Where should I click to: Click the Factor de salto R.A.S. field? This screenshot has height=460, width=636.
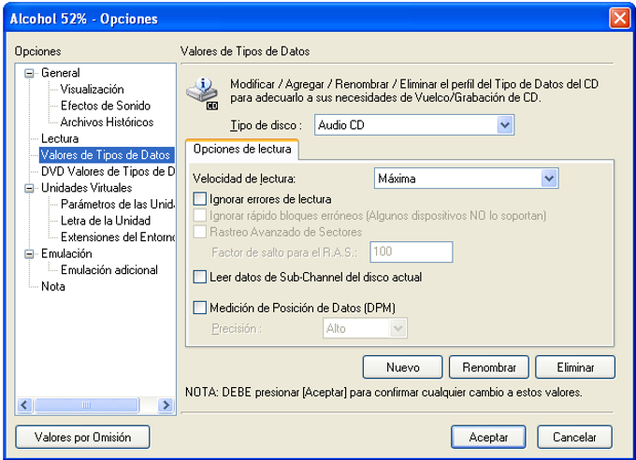tap(412, 252)
